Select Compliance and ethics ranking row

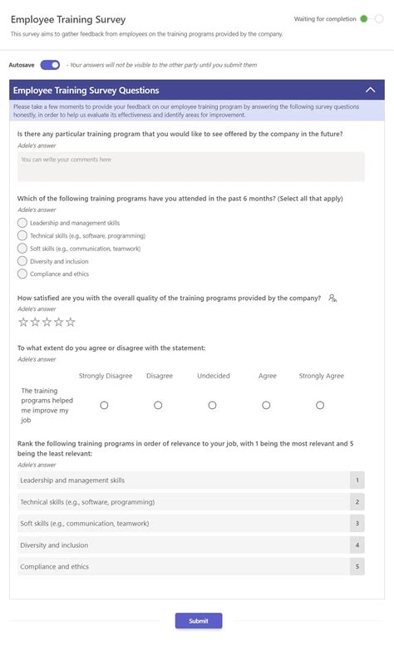click(x=191, y=567)
